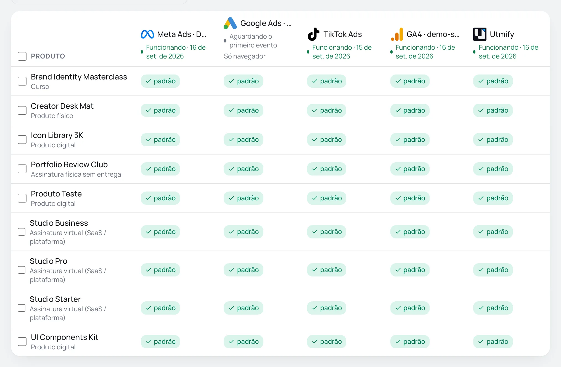Open Meta Ads padrão for Produto Teste

click(x=160, y=198)
